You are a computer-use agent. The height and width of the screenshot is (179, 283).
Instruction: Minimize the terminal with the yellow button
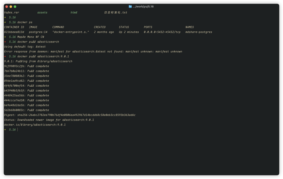[x=11, y=6]
